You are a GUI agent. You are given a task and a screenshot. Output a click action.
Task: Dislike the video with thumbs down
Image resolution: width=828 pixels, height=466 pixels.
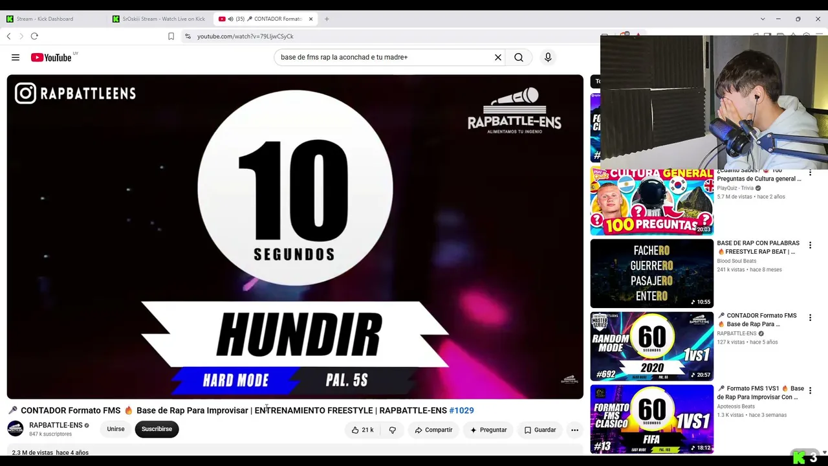[393, 430]
